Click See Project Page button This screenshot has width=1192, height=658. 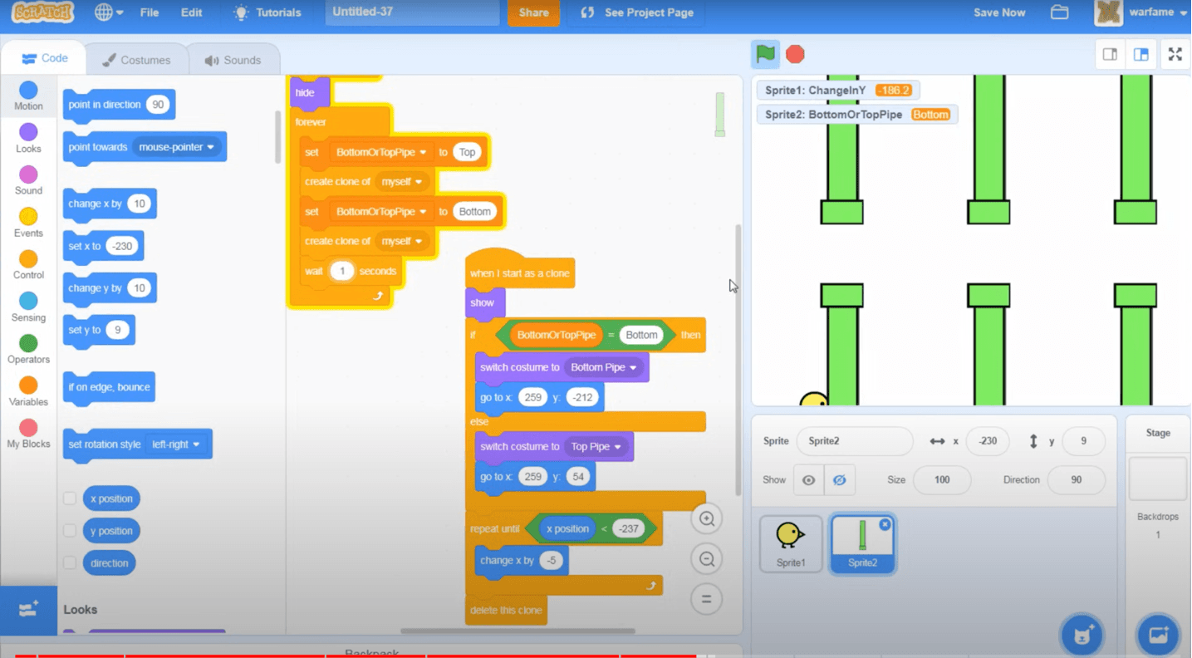coord(636,12)
